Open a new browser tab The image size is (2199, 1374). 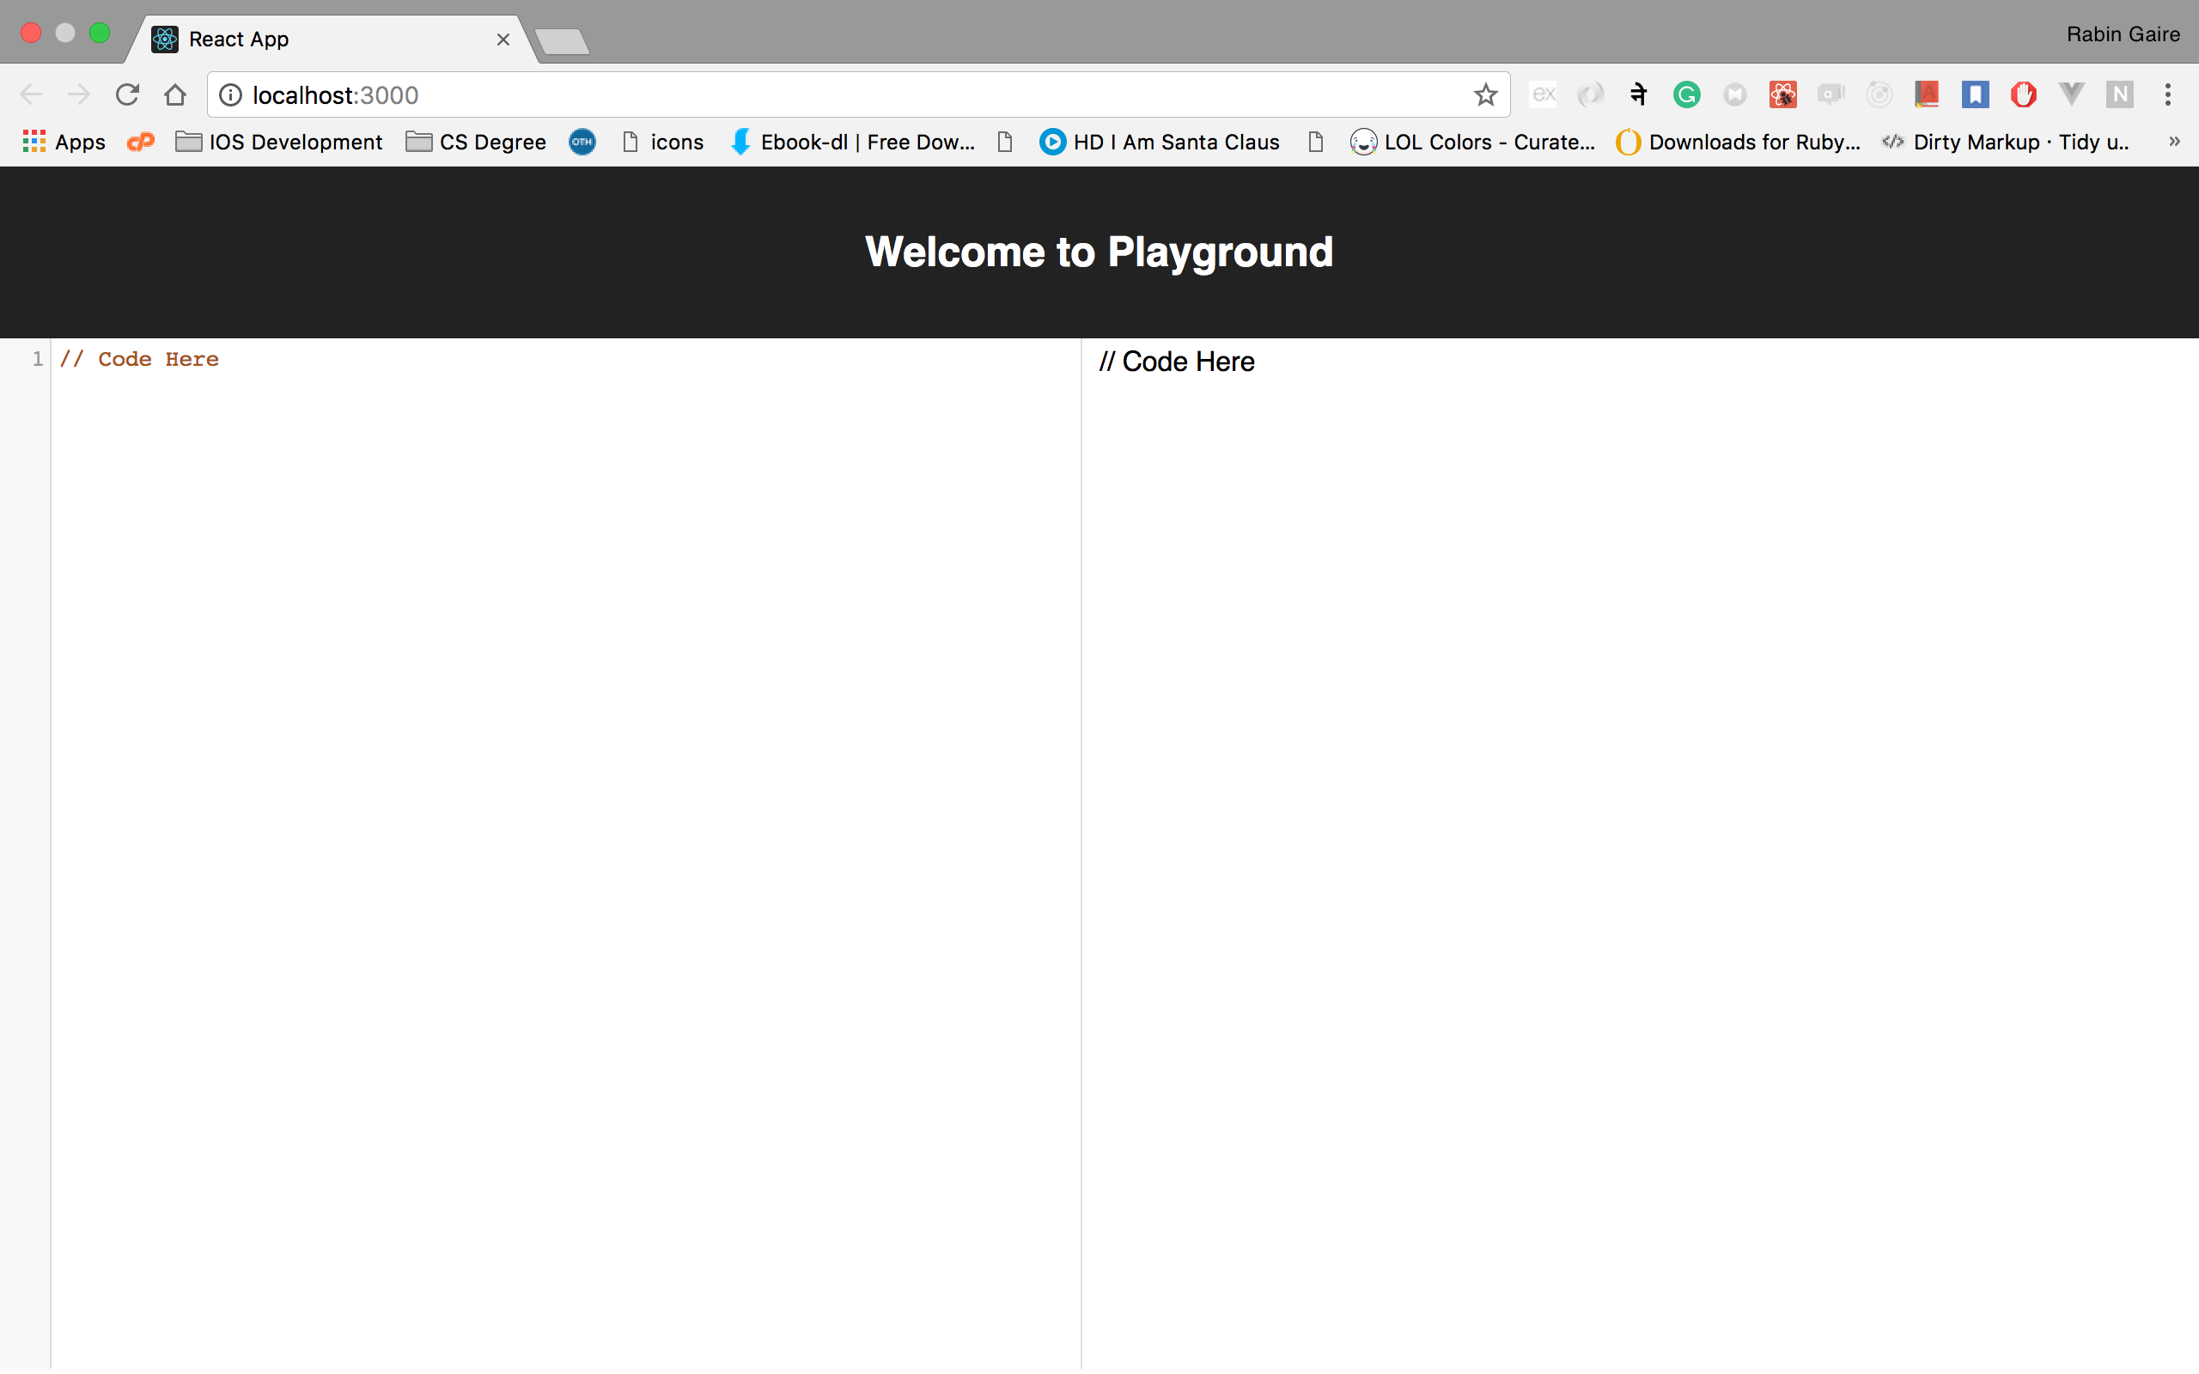[562, 41]
